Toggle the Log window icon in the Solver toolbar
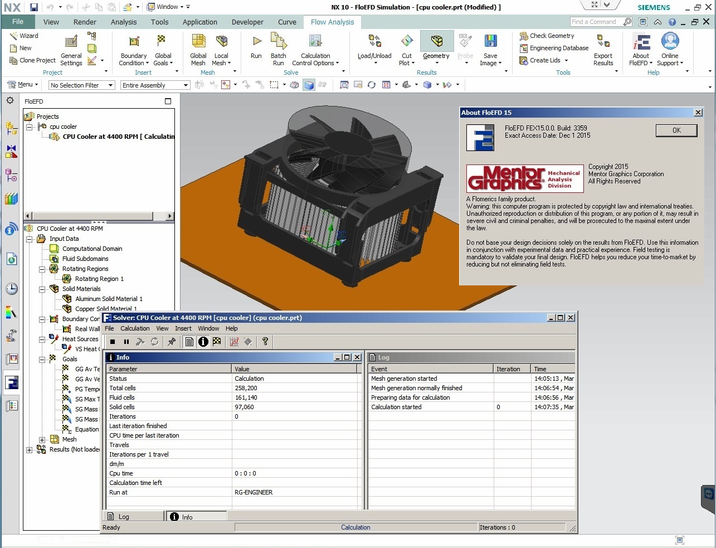Viewport: 716px width, 548px height. pos(189,342)
